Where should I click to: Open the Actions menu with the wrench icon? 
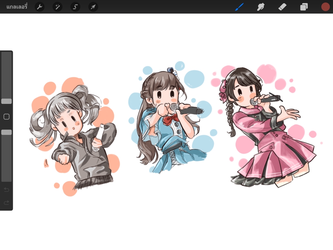pos(40,7)
